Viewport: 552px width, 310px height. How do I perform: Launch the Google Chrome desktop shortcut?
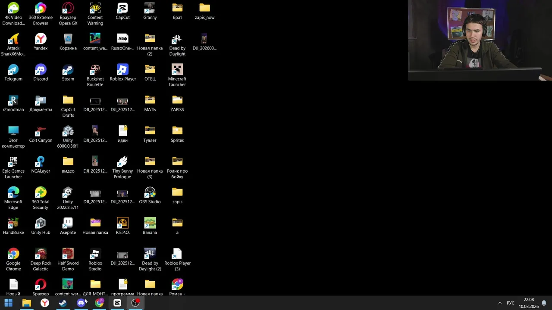coord(13,260)
